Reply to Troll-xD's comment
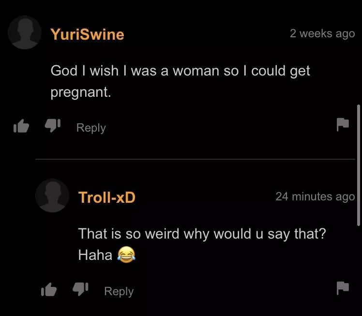 click(x=119, y=291)
